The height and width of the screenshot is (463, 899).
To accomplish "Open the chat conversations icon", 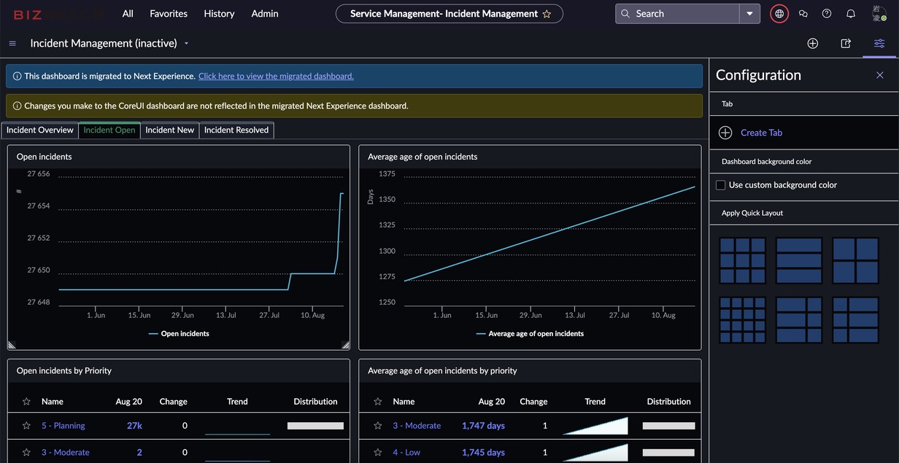I will pyautogui.click(x=803, y=14).
